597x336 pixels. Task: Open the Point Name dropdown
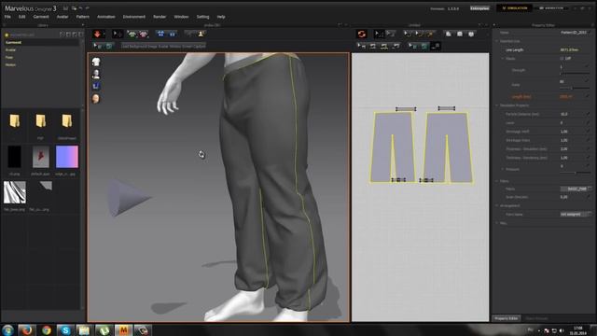576,215
